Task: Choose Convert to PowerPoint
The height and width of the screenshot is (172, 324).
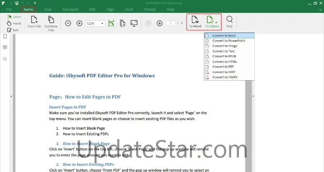Action: (229, 41)
